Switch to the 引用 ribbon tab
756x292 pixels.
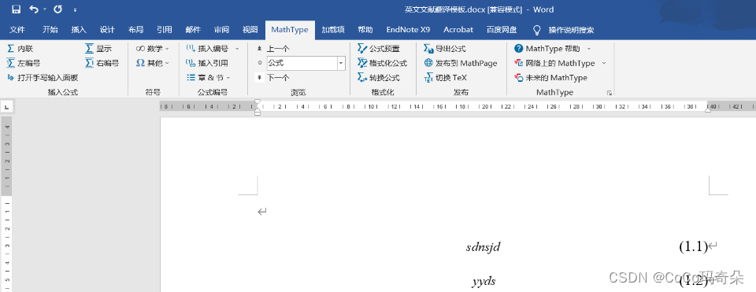[x=165, y=29]
